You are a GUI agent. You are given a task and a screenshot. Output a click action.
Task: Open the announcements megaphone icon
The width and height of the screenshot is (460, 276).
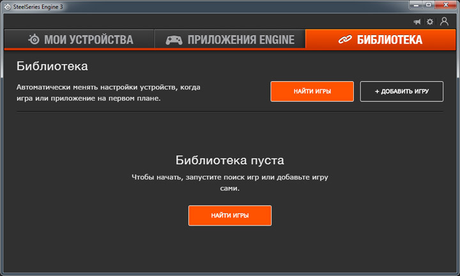point(417,22)
